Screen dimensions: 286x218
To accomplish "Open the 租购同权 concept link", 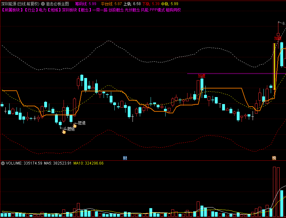I will 173,10.
